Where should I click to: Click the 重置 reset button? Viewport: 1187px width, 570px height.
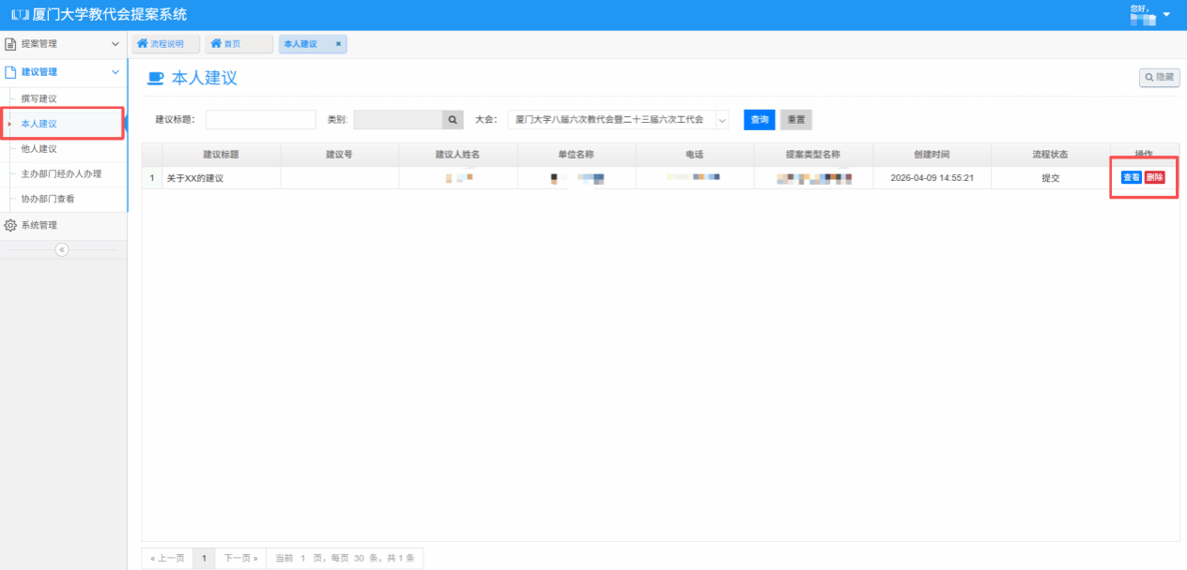[x=795, y=120]
